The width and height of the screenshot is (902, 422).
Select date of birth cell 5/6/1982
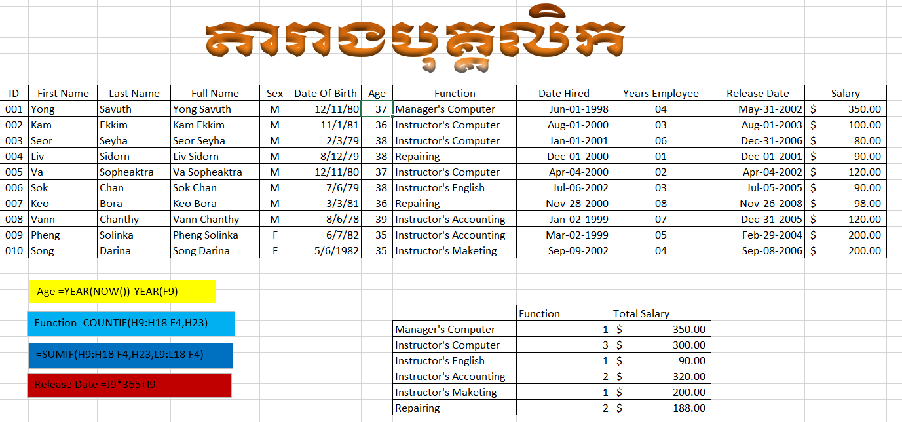pos(326,250)
